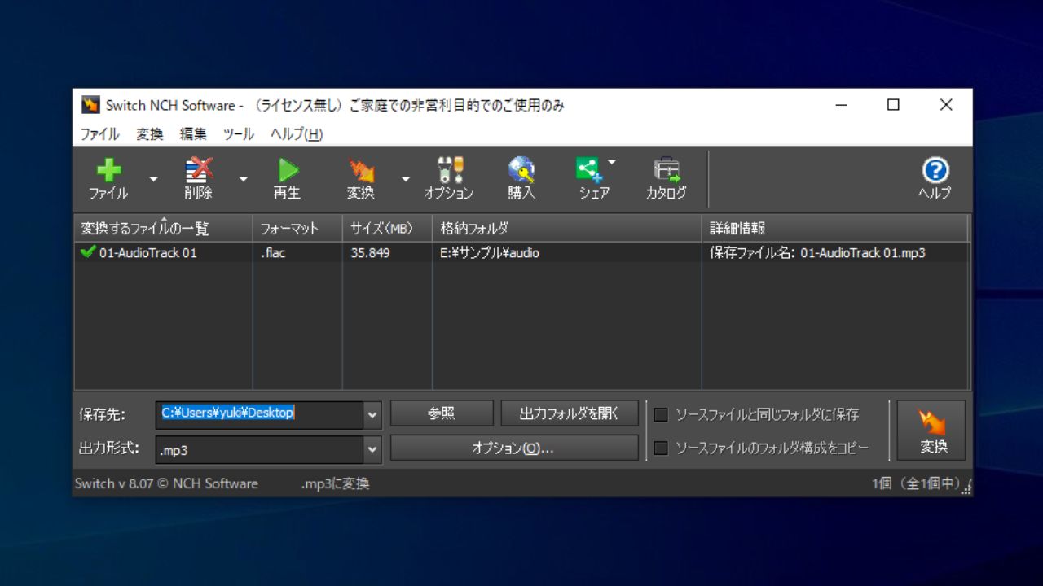Click the .mp3 output format field
This screenshot has width=1043, height=586.
pyautogui.click(x=260, y=449)
